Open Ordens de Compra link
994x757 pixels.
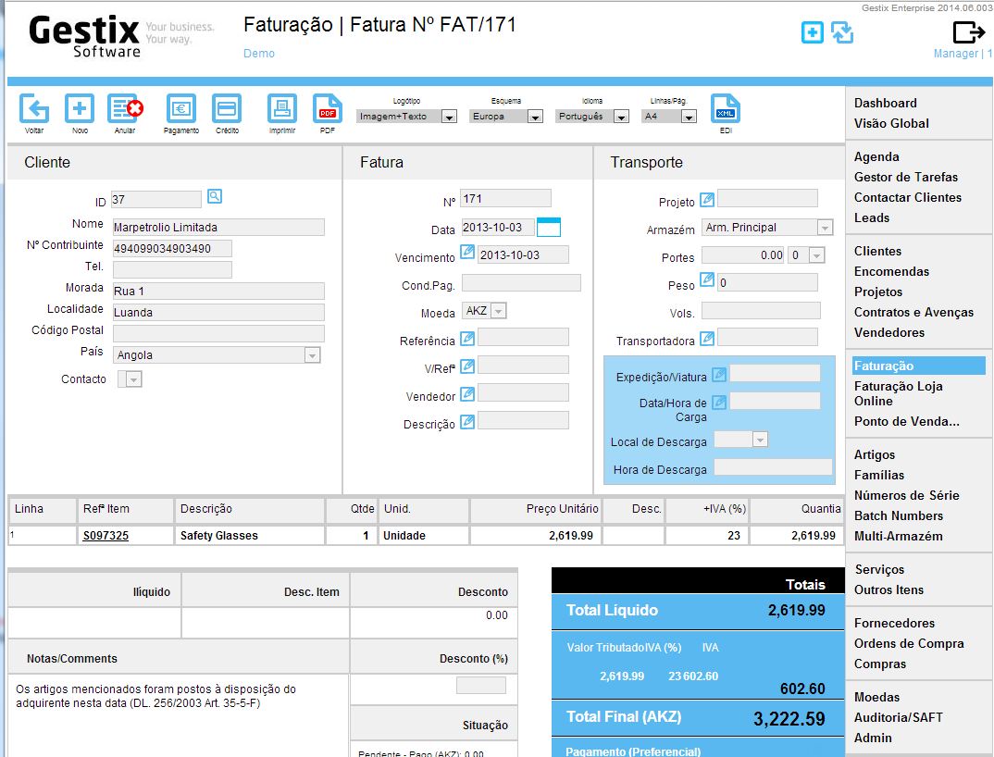coord(909,643)
